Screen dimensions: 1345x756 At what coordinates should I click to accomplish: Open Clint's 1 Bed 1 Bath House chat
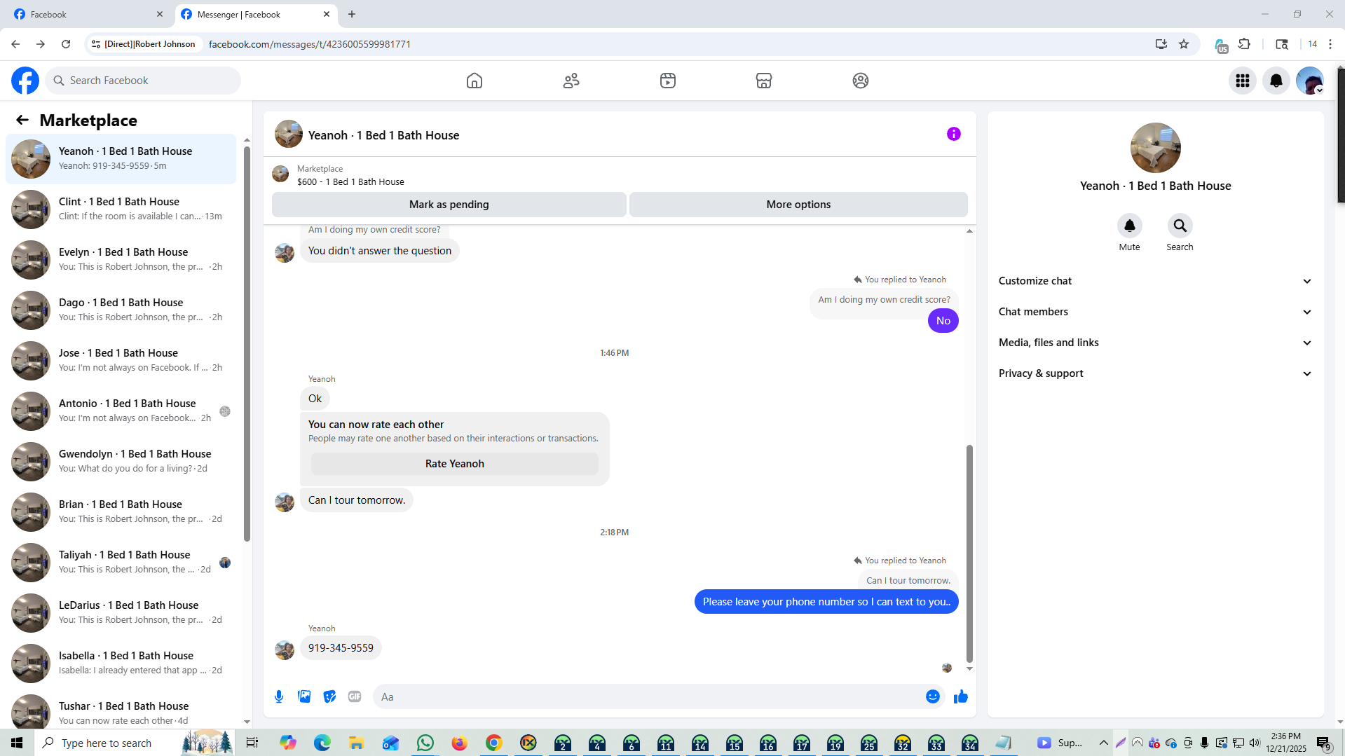point(121,209)
